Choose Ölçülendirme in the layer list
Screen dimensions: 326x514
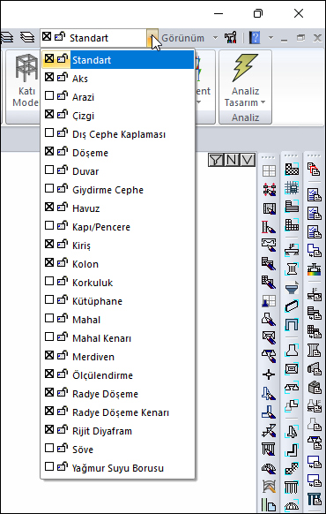102,375
